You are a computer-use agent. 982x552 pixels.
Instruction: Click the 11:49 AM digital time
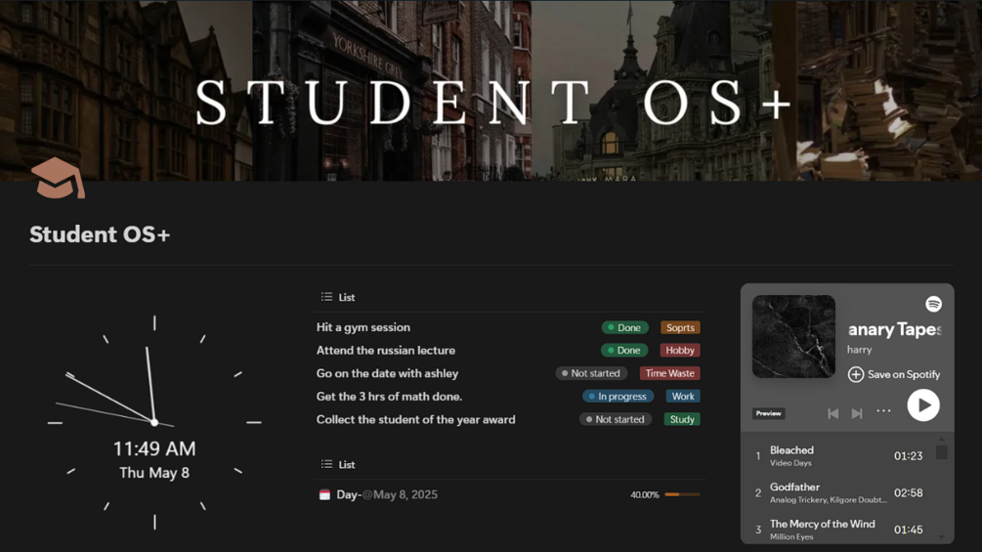154,448
